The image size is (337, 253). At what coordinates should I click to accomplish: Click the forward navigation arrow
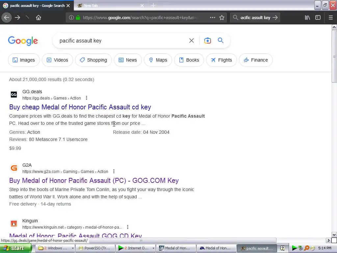[17, 18]
